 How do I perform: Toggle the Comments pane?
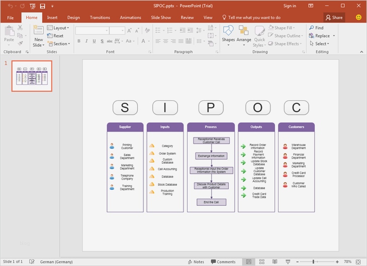[223, 262]
